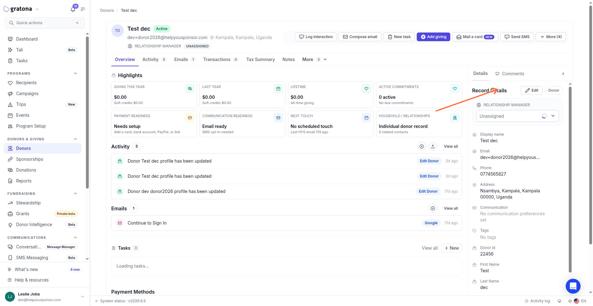Export activity with the upload icon

click(x=433, y=146)
